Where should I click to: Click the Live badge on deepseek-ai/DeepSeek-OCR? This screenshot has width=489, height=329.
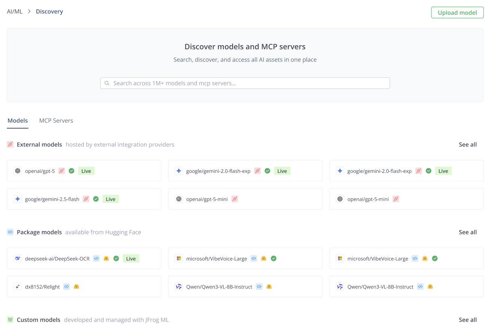(131, 258)
